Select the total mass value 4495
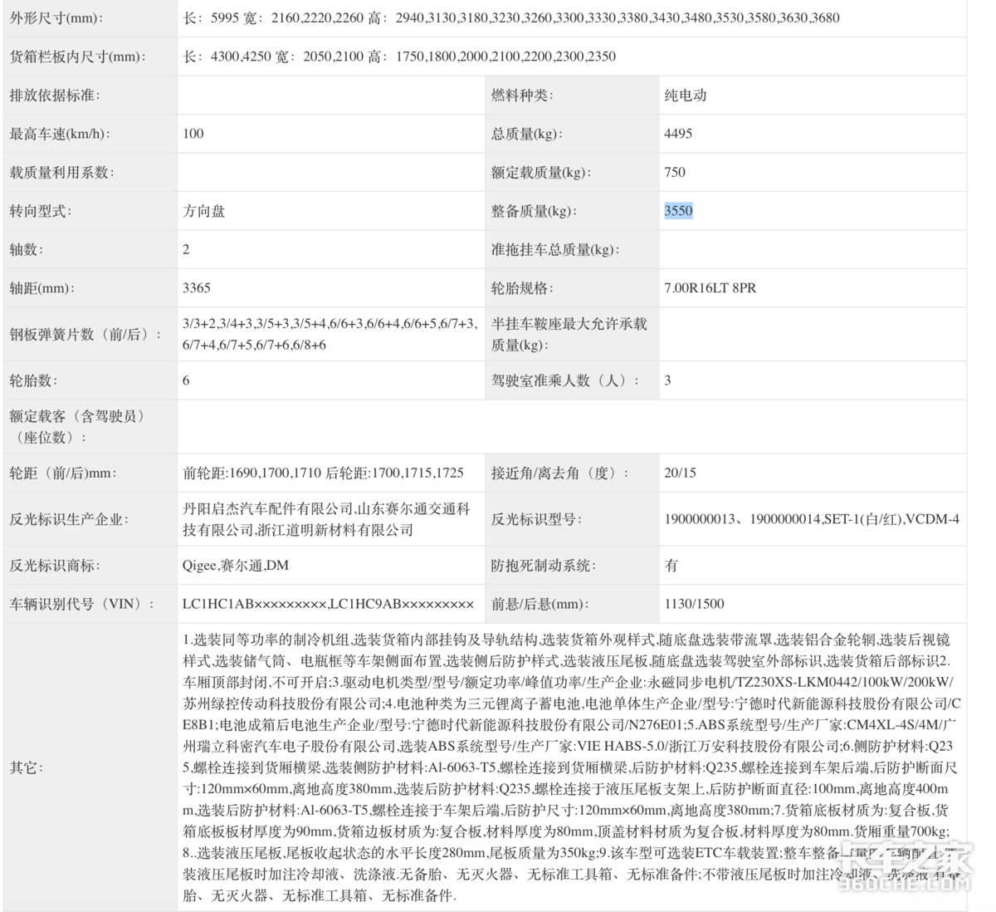 click(678, 134)
